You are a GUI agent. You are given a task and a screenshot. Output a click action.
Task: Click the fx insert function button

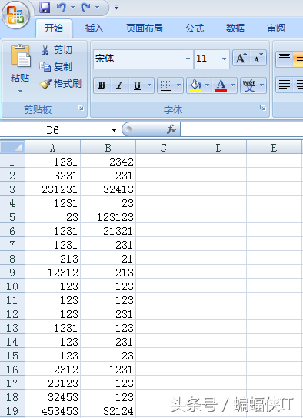(x=171, y=129)
